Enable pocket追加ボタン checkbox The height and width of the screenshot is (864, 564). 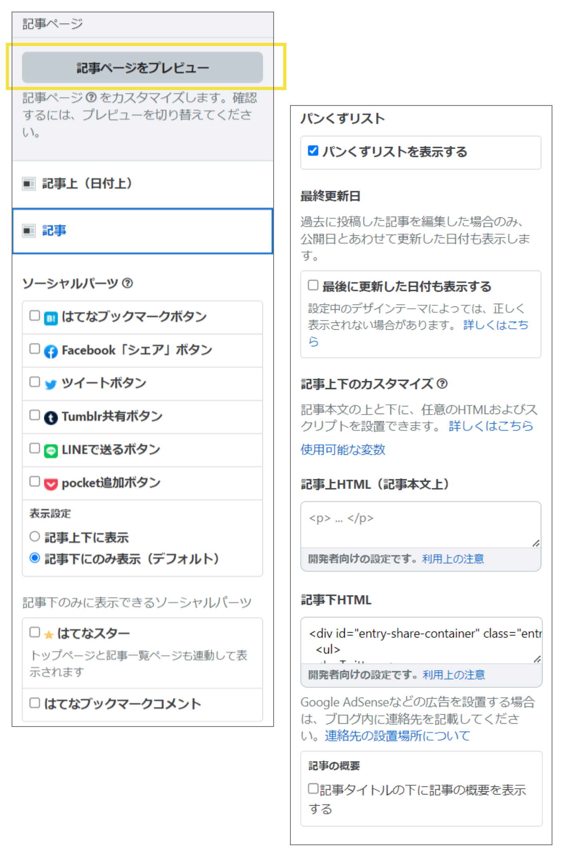coord(35,482)
